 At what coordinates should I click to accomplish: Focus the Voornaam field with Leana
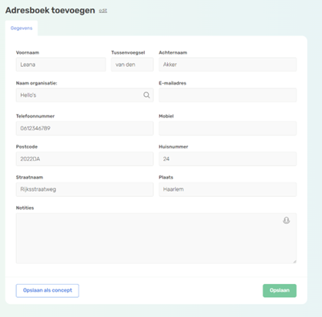point(61,65)
